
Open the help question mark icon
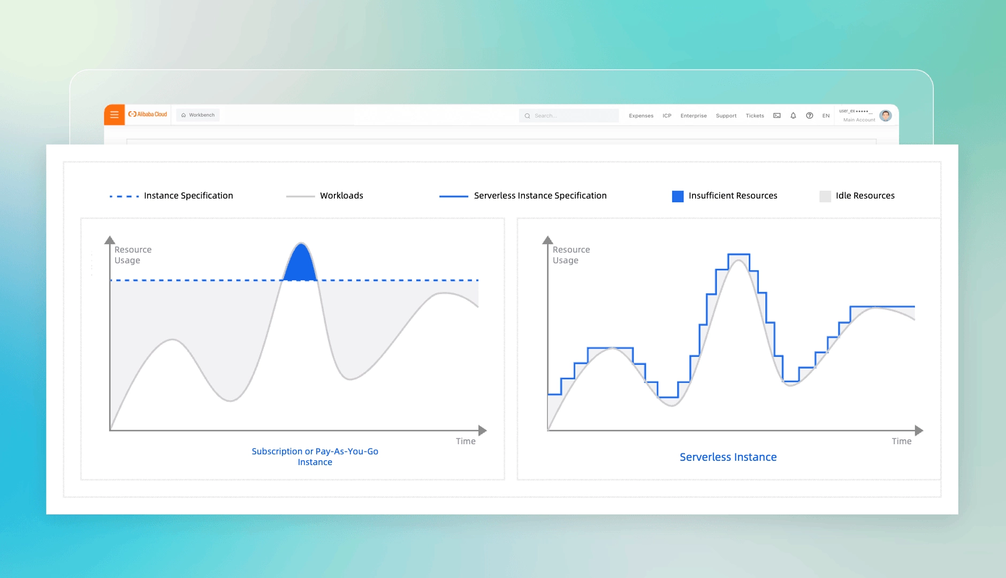[x=810, y=116]
